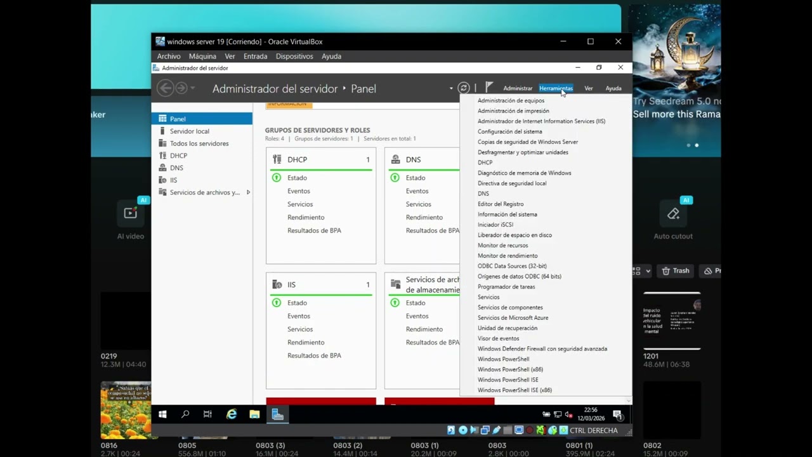Click VirtualBox shared folders status icon
The height and width of the screenshot is (457, 812).
point(507,430)
